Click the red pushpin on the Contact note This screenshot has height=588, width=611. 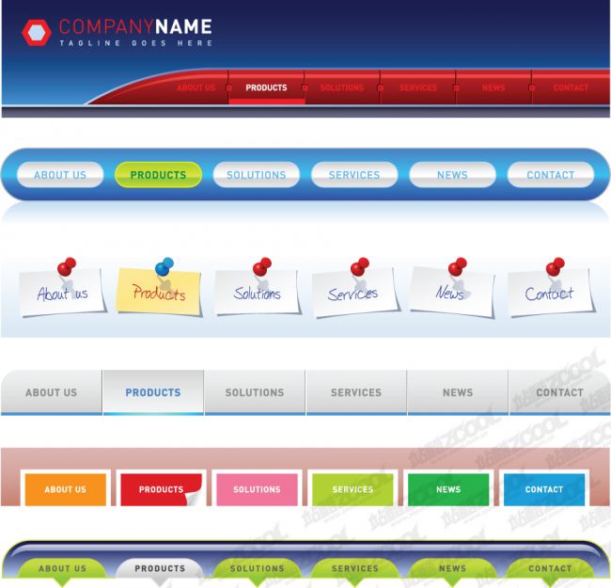point(555,268)
